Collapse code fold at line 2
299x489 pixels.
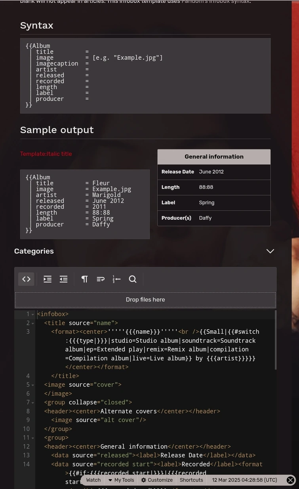click(33, 323)
